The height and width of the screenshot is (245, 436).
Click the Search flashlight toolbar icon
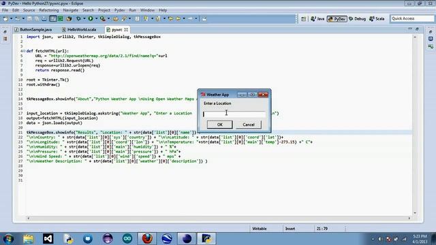(124, 19)
